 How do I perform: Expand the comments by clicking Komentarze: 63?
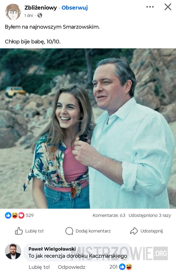point(108,215)
